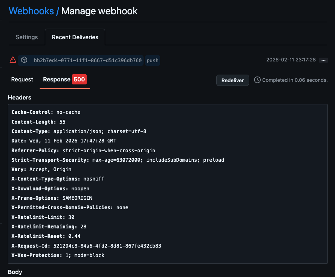Select the Recent Deliveries tab
Viewport: 335px width, 277px height.
pyautogui.click(x=75, y=37)
